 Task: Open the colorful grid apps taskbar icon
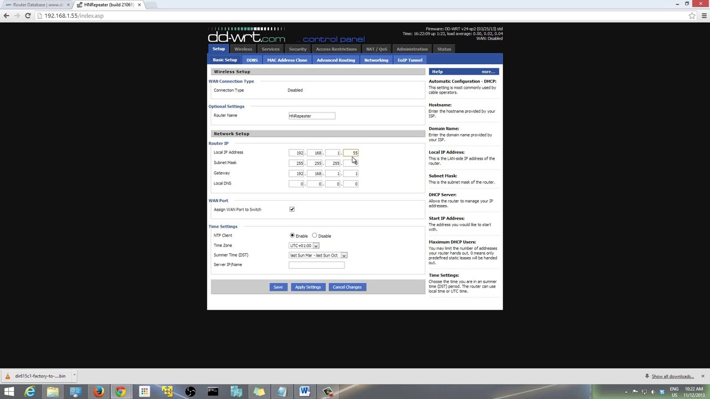pyautogui.click(x=144, y=392)
